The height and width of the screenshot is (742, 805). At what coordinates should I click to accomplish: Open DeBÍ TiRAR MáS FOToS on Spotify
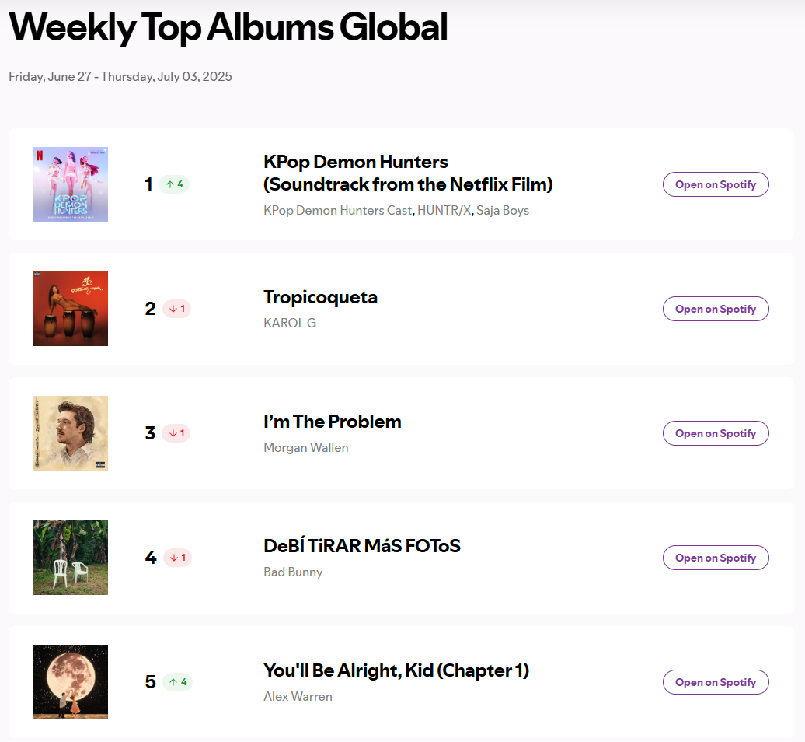coord(716,558)
